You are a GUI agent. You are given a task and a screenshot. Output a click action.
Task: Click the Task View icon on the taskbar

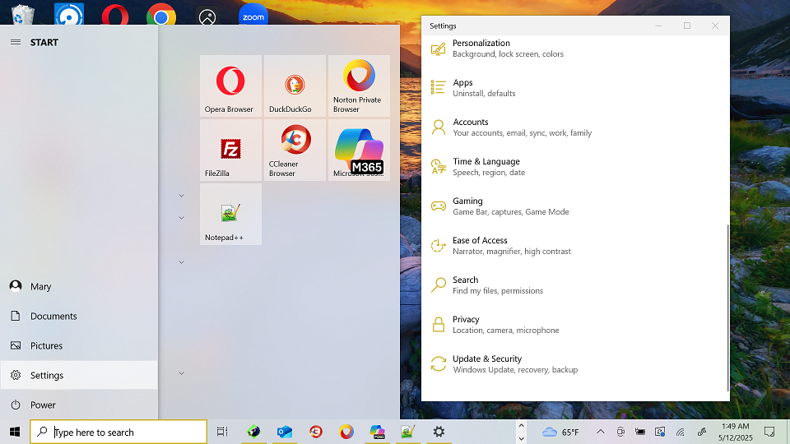pos(221,432)
